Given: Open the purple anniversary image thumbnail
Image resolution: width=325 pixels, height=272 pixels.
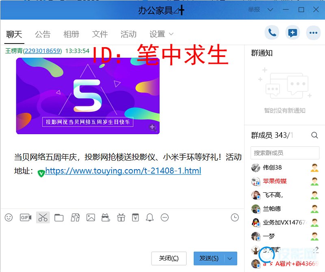Looking at the screenshot, I should [88, 96].
